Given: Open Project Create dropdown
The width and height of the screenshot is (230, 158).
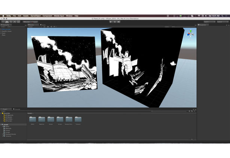Looking at the screenshot, I should [x=3, y=111].
